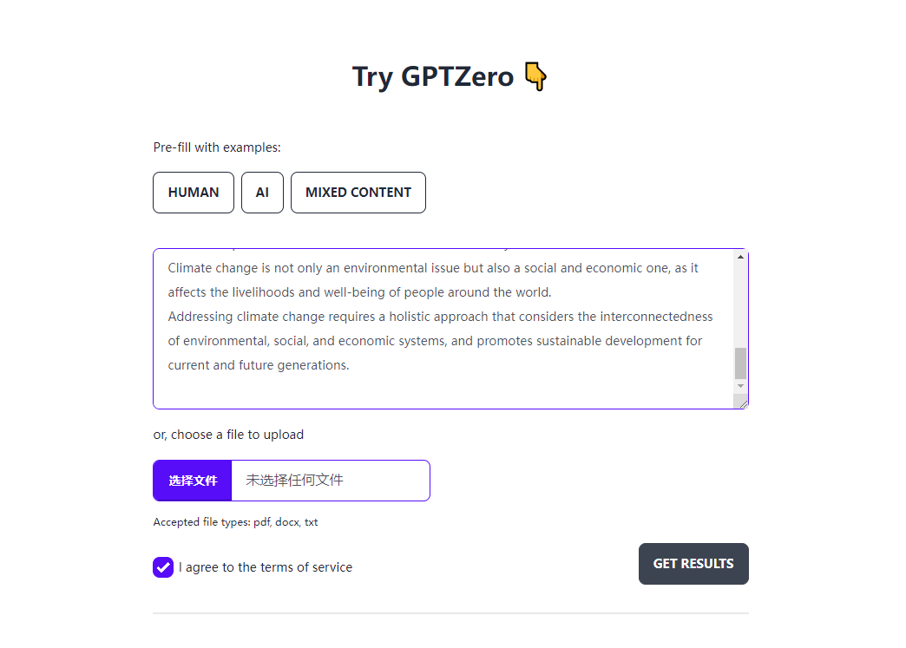Viewport: 906px width, 648px height.
Task: Click the textarea scrollbar thumb
Action: click(x=740, y=363)
